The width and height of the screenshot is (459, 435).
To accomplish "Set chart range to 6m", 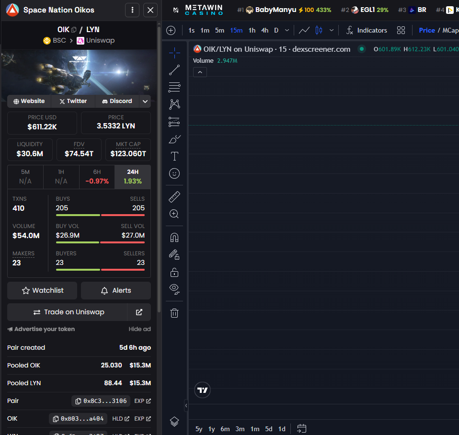I will (x=225, y=429).
